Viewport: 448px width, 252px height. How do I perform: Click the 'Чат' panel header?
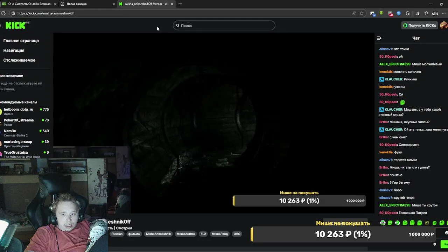[416, 38]
